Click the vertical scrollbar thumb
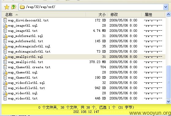The width and height of the screenshot is (171, 116). click(168, 82)
